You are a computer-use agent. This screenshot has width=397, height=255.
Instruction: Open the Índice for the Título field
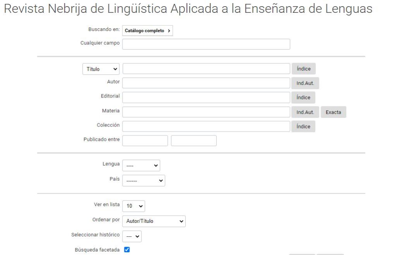click(x=303, y=69)
